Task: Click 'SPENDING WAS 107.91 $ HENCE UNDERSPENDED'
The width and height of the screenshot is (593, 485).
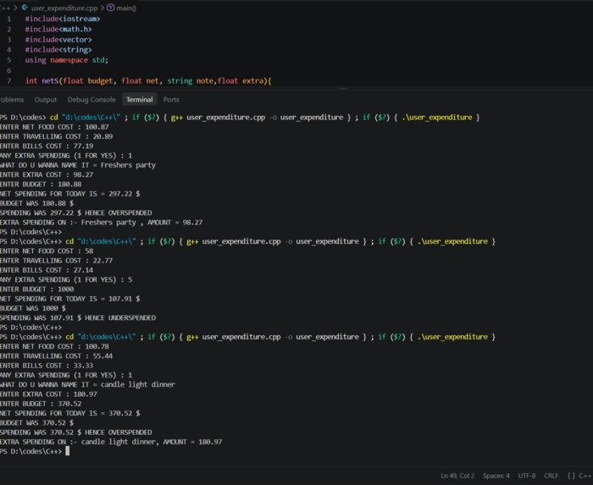Action: coord(78,317)
